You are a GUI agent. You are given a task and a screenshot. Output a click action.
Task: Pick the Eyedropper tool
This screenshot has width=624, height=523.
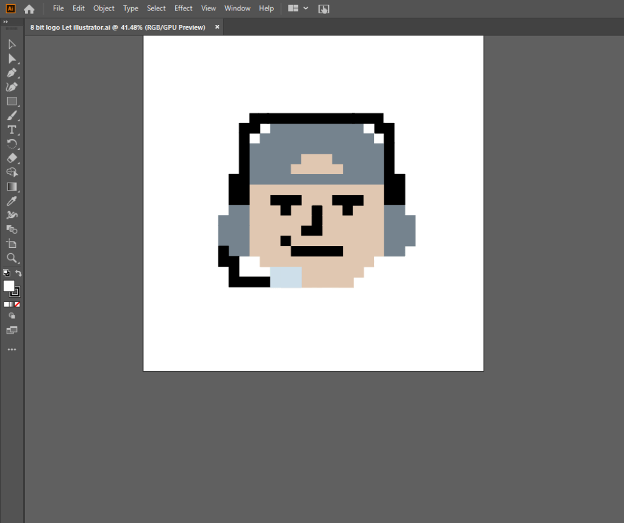(12, 201)
